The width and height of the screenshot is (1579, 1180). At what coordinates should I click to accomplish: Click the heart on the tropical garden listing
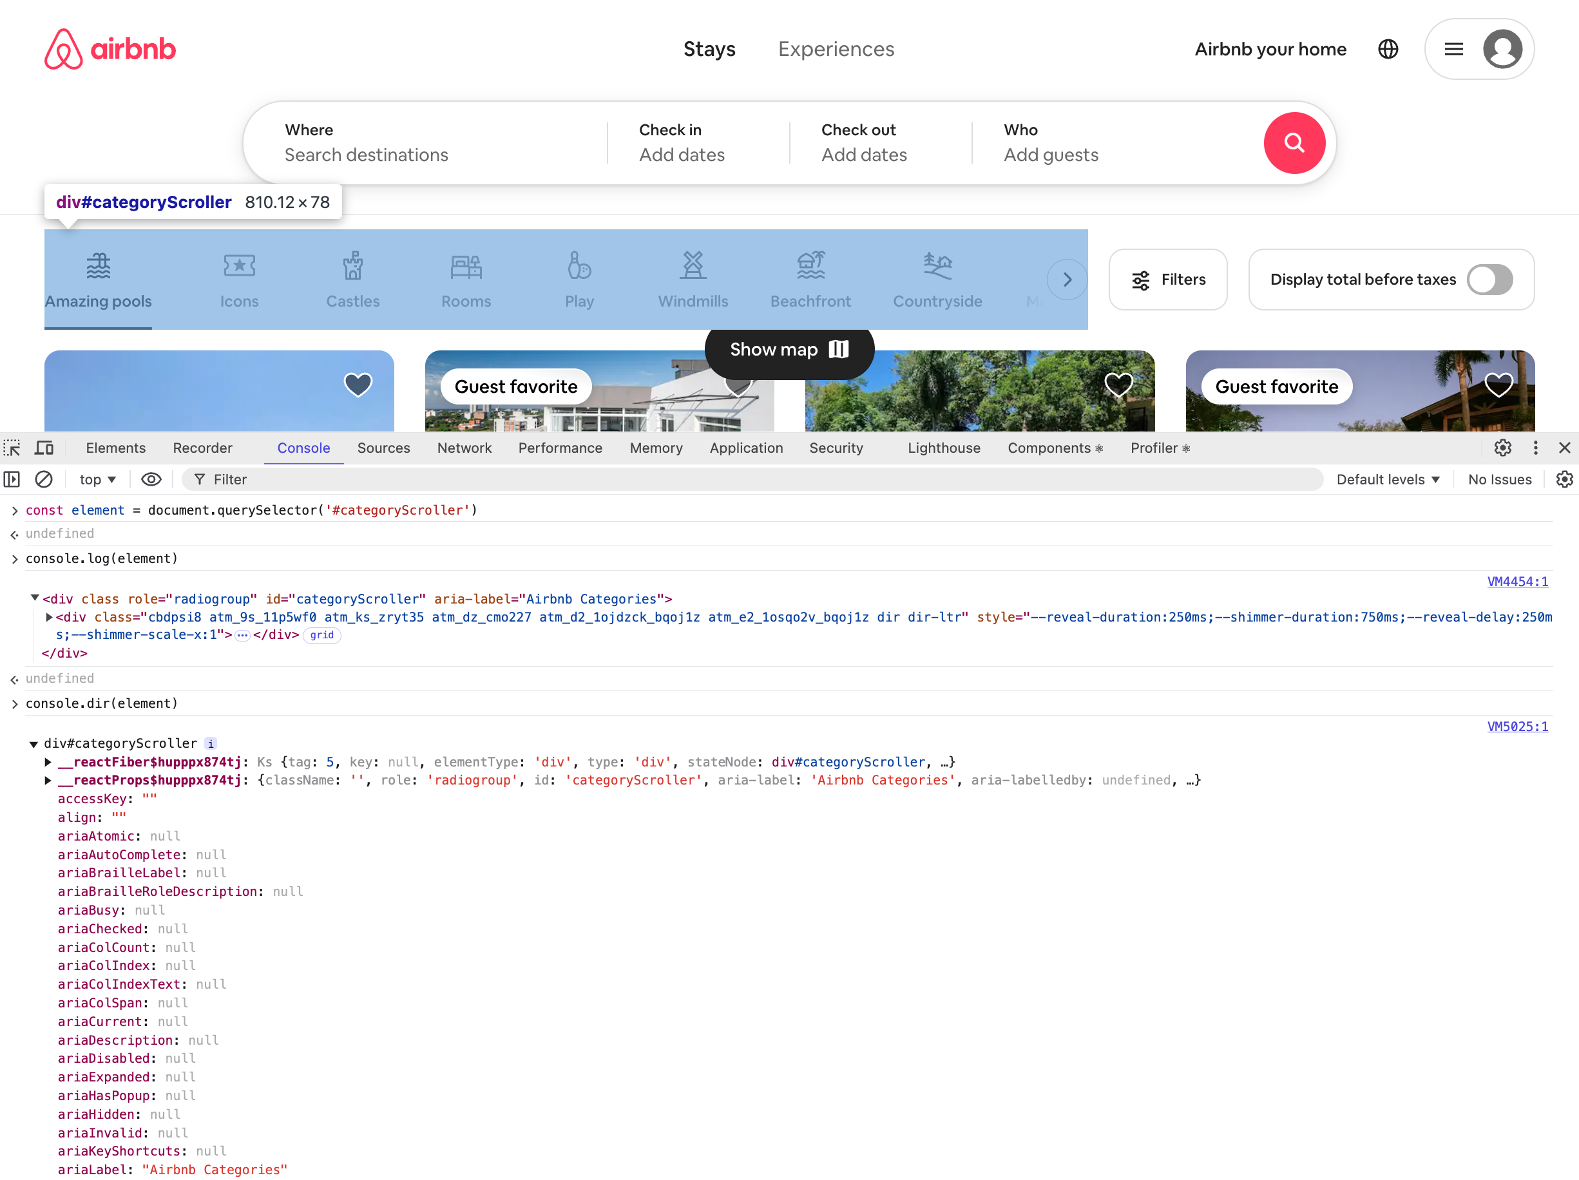(1118, 385)
